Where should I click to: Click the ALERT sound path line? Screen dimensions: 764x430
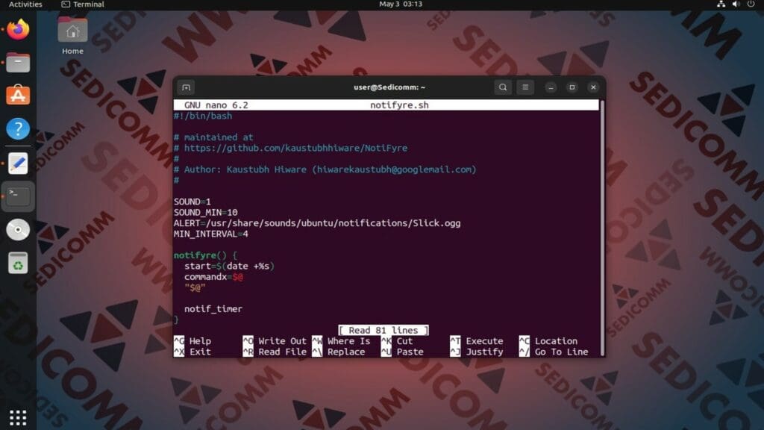[x=316, y=222]
